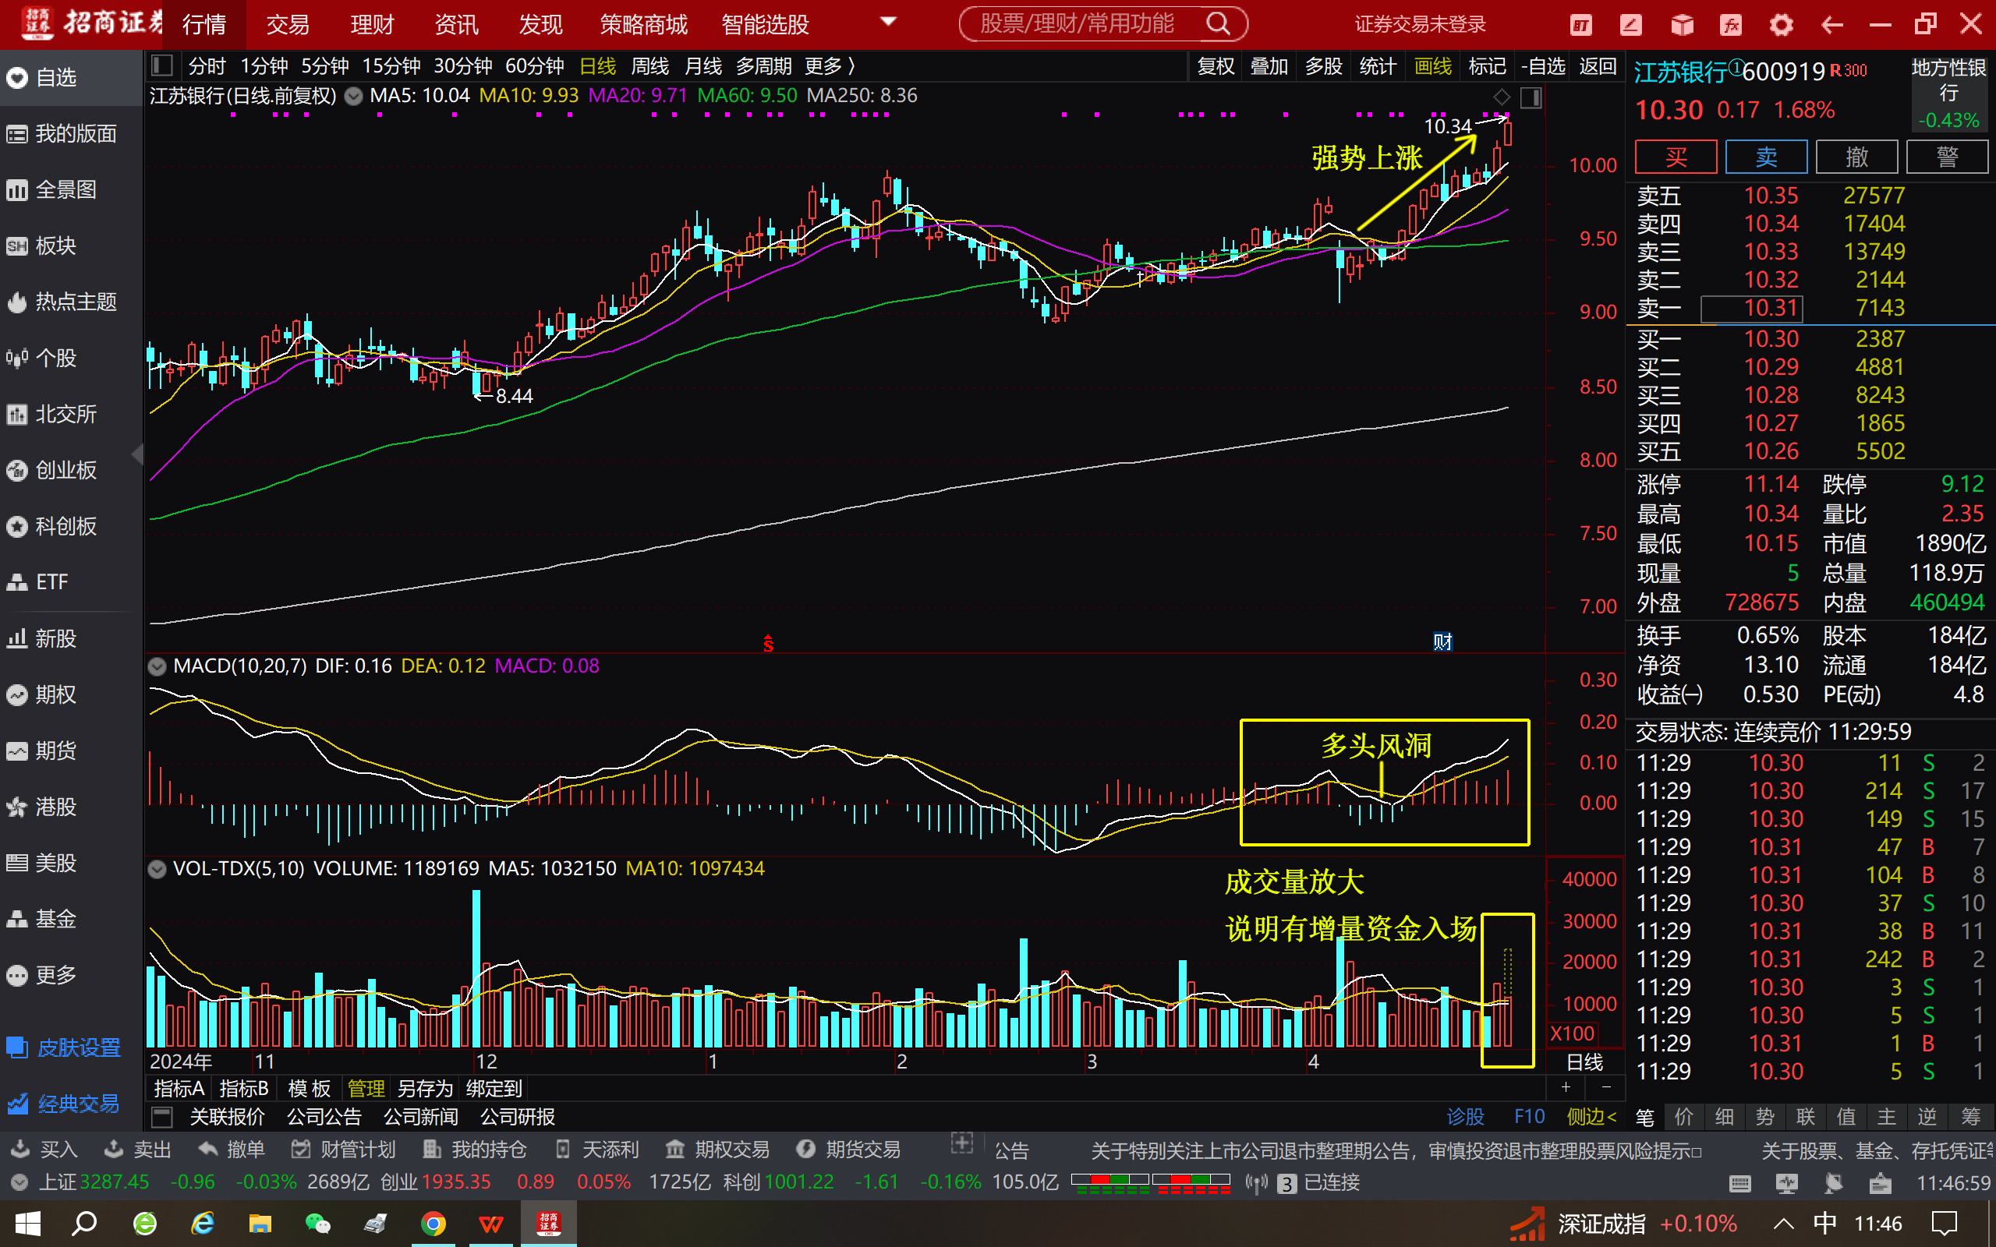This screenshot has width=1996, height=1247.
Task: Show hidden system tray icons
Action: (1783, 1223)
